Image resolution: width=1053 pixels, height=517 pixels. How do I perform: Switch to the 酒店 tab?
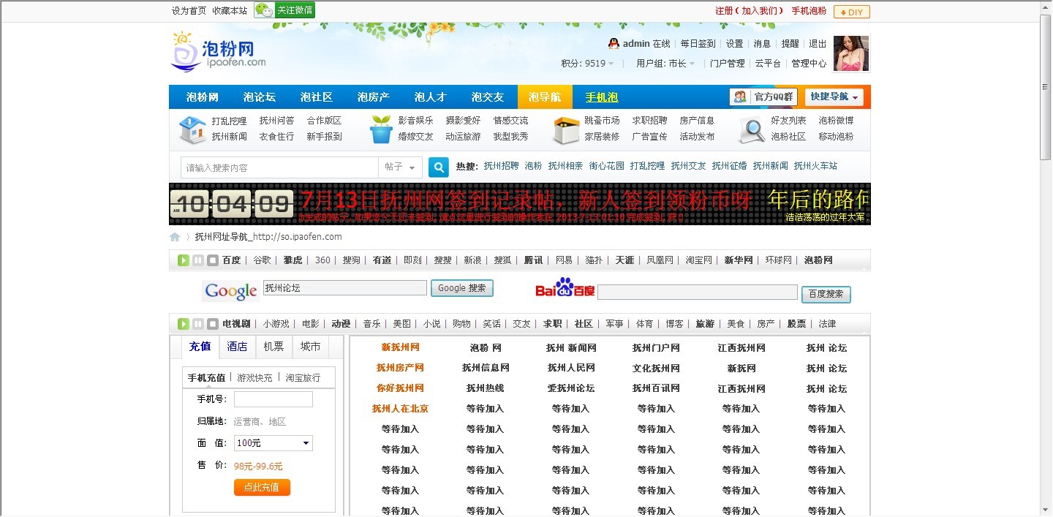coord(238,347)
